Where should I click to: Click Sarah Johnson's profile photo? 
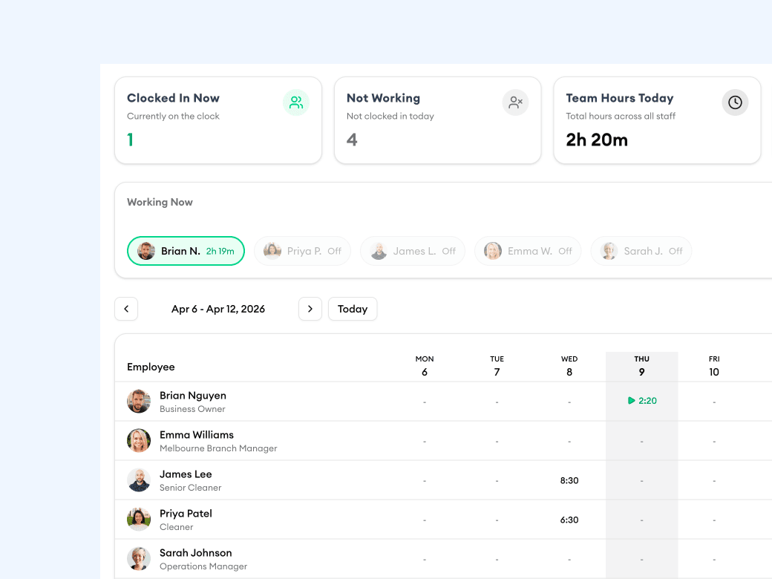click(139, 558)
